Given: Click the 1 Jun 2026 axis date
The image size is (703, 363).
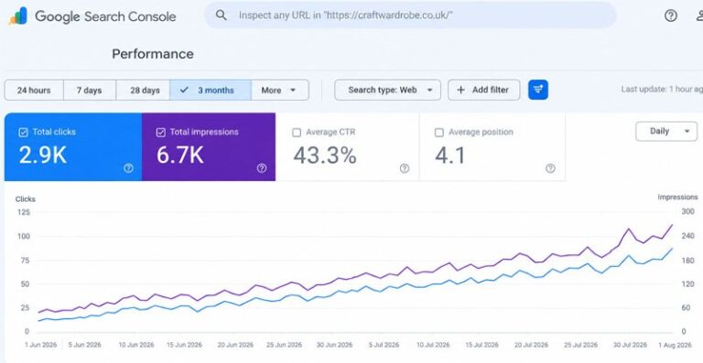Looking at the screenshot, I should click(41, 345).
